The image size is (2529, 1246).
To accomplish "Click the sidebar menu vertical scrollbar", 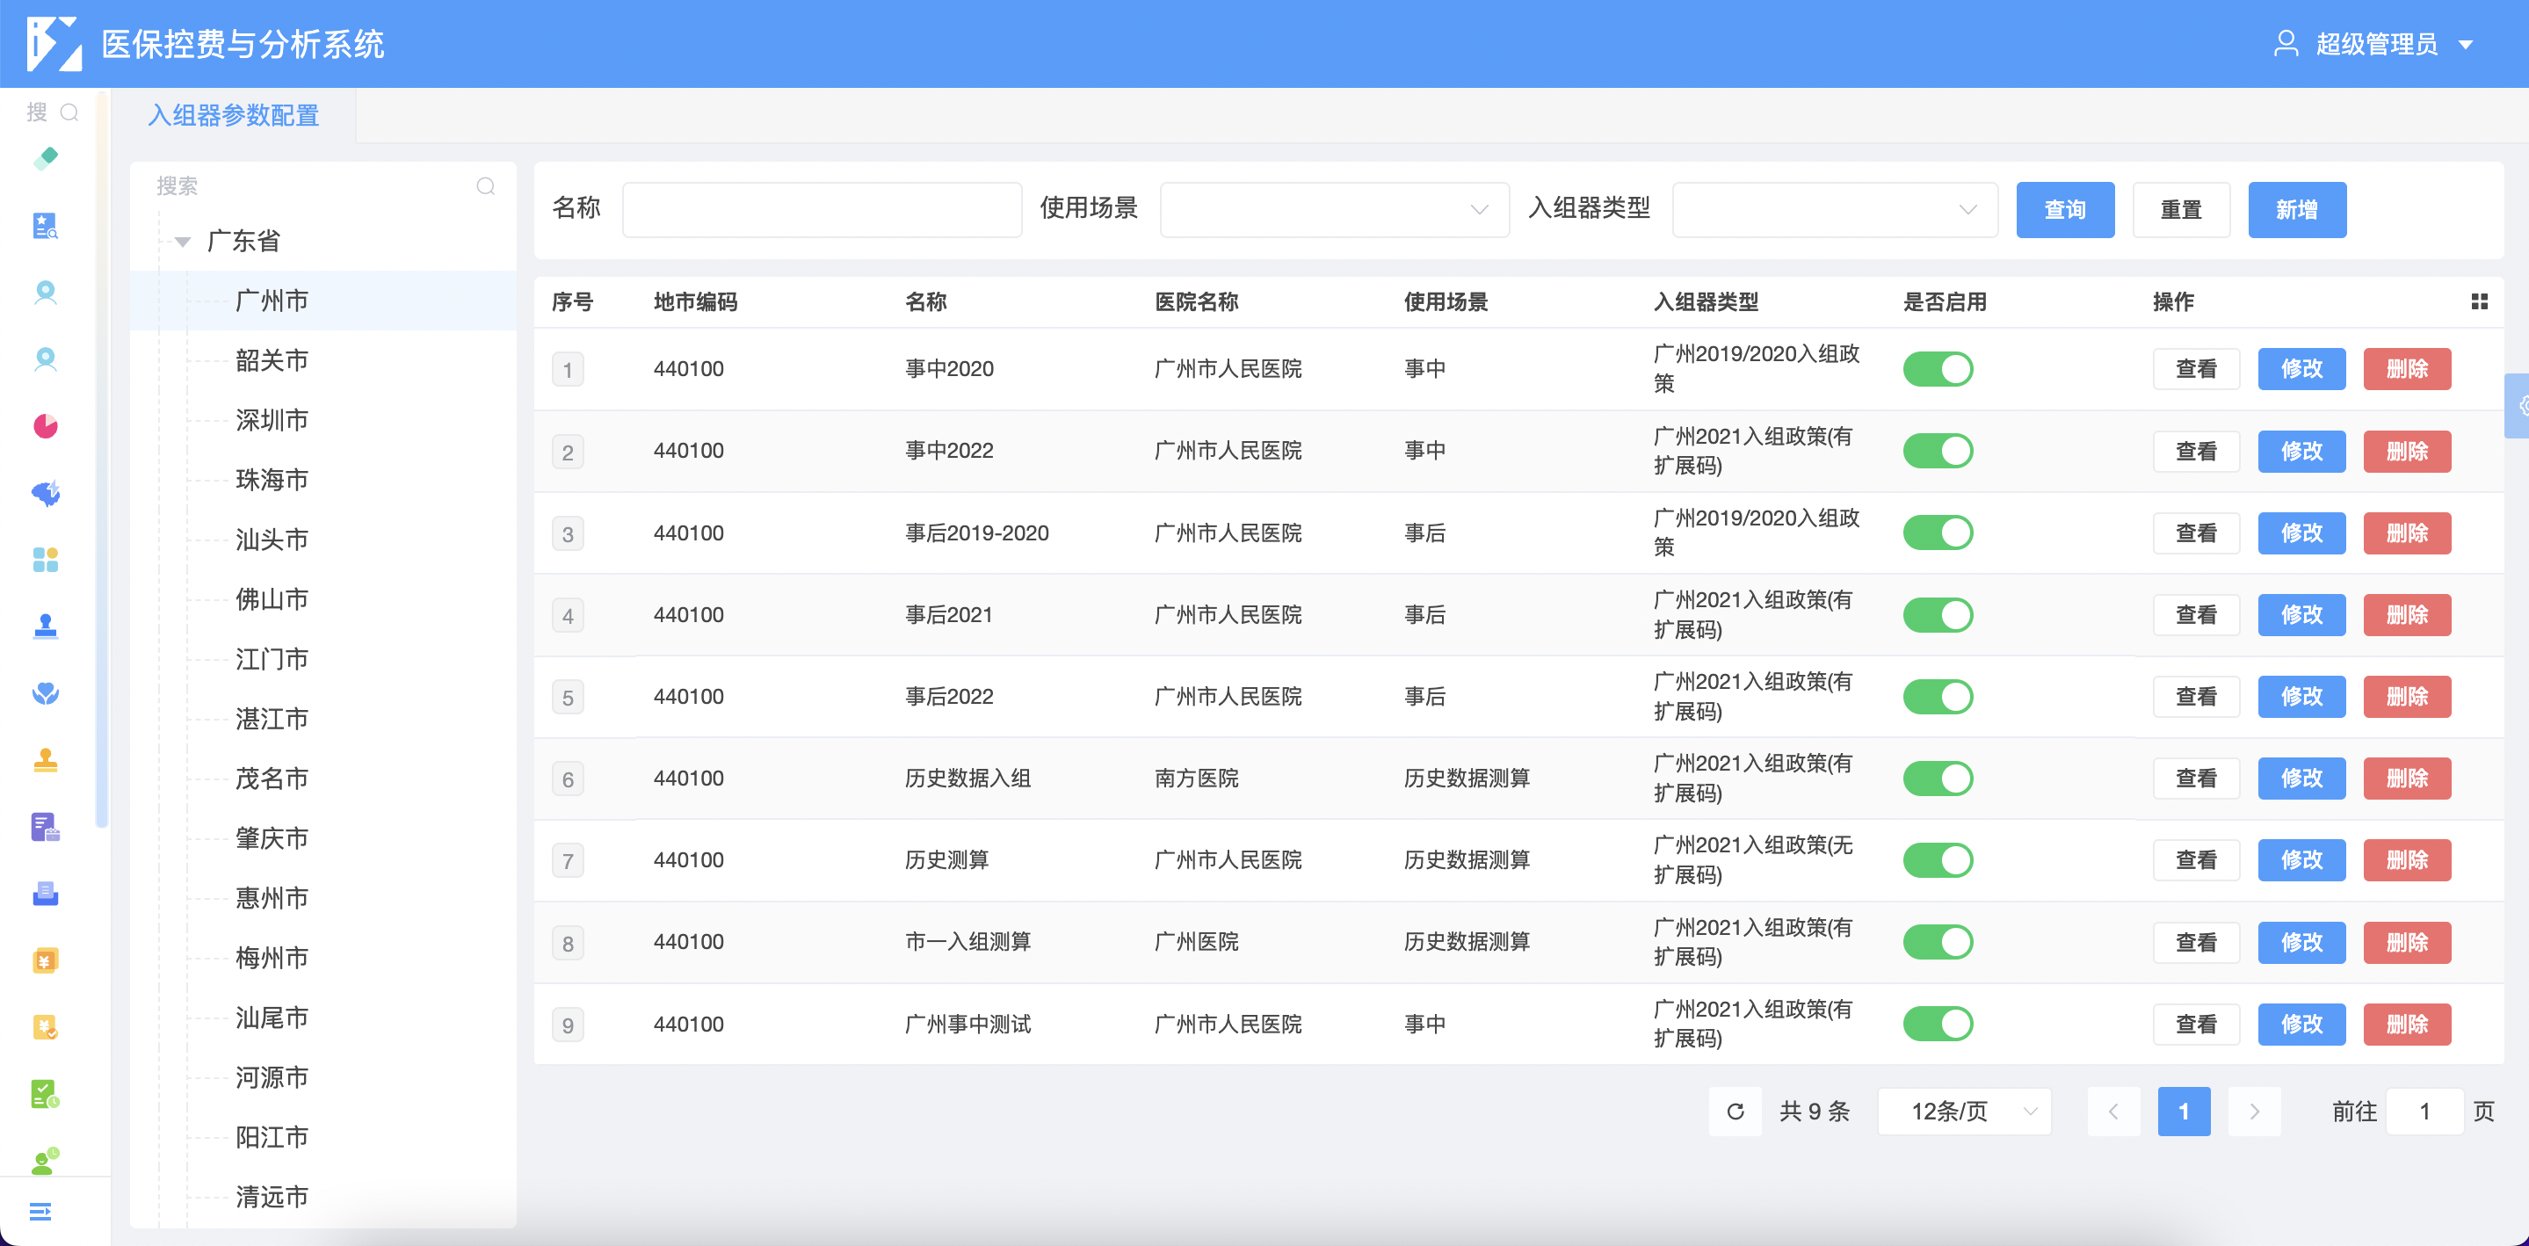I will point(101,461).
